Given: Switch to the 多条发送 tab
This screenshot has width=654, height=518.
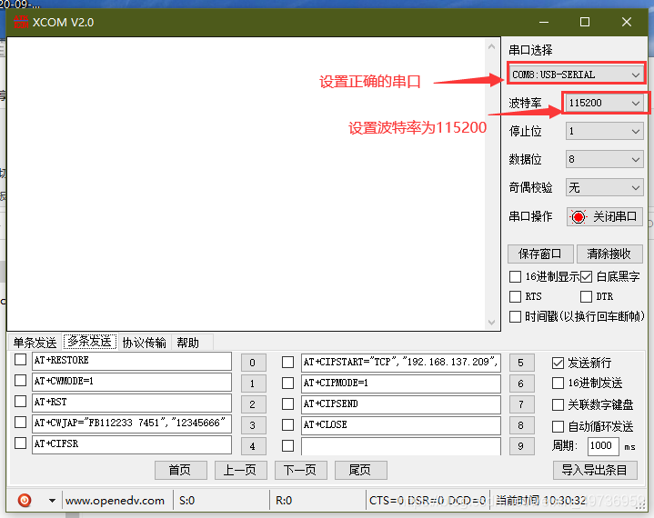Looking at the screenshot, I should pos(90,342).
